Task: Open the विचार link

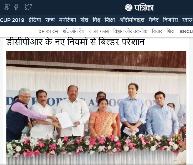Action: pos(157,31)
